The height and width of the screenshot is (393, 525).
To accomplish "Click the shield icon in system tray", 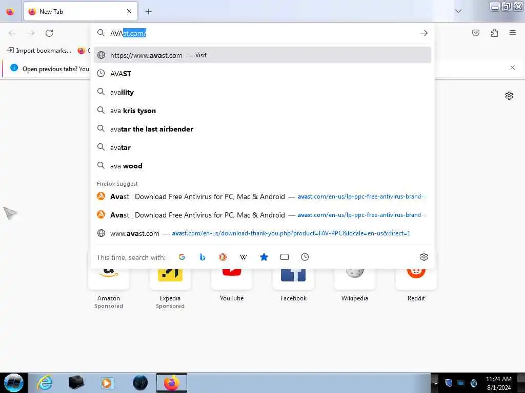I will tap(449, 383).
